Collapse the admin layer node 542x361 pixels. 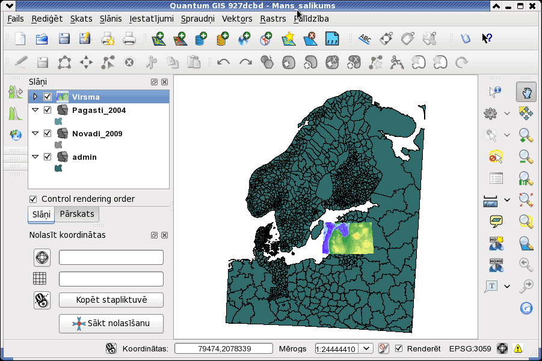coord(35,157)
